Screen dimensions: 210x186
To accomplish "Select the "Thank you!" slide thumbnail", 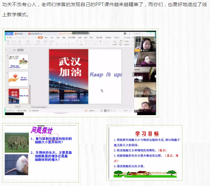I will pos(18,62).
